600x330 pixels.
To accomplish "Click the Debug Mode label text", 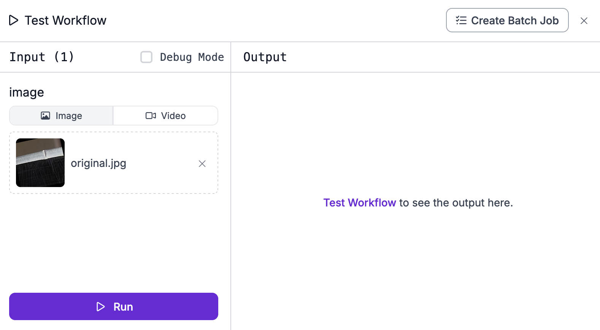I will 192,57.
